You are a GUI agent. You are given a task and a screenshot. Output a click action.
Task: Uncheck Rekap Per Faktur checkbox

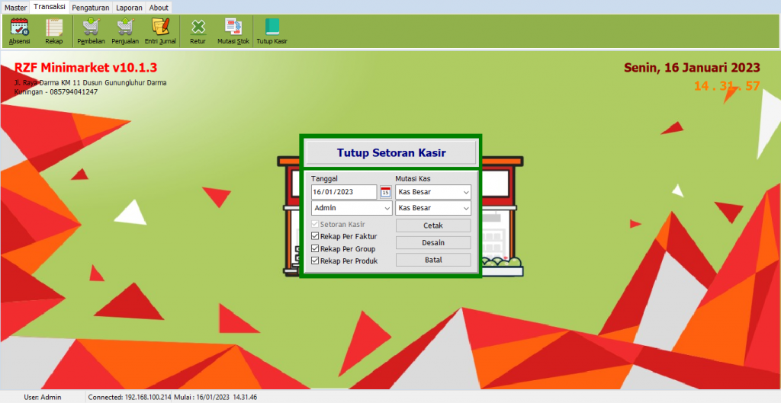315,236
